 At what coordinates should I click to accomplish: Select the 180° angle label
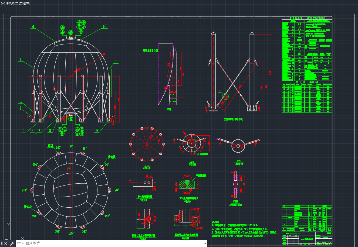(71, 233)
